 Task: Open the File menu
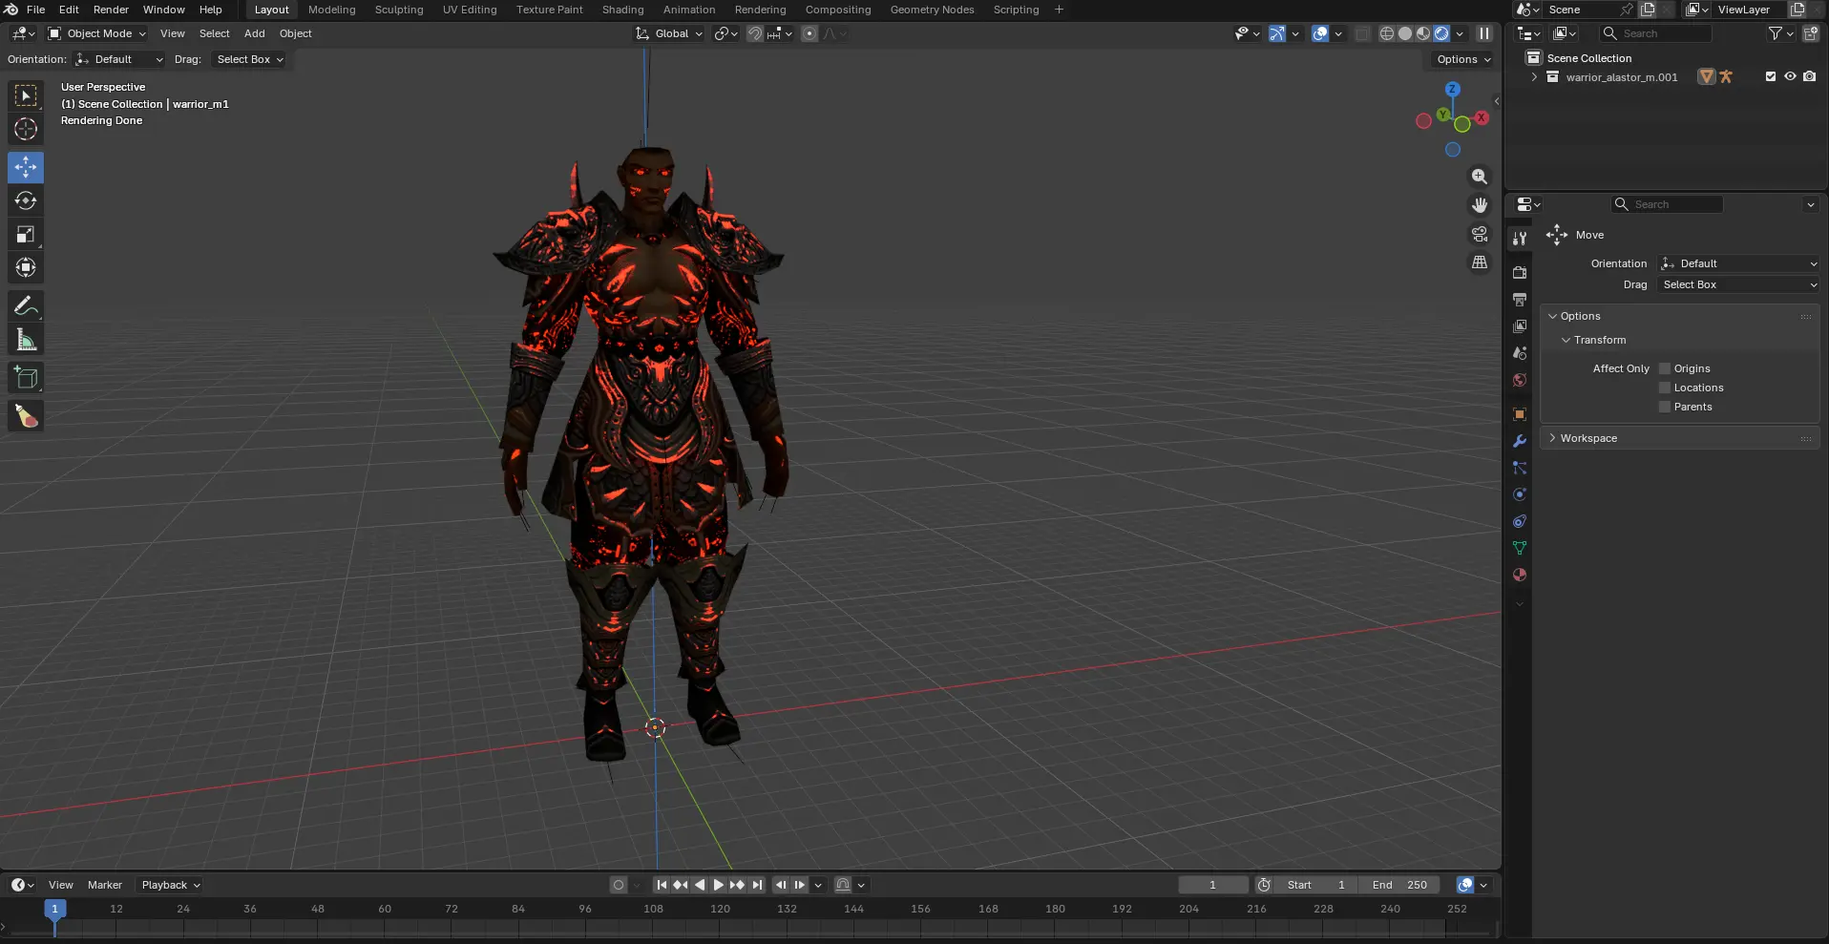[x=35, y=10]
